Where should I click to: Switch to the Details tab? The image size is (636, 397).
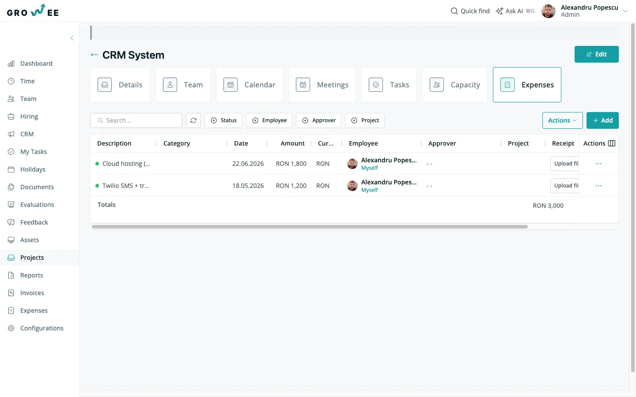coord(120,85)
